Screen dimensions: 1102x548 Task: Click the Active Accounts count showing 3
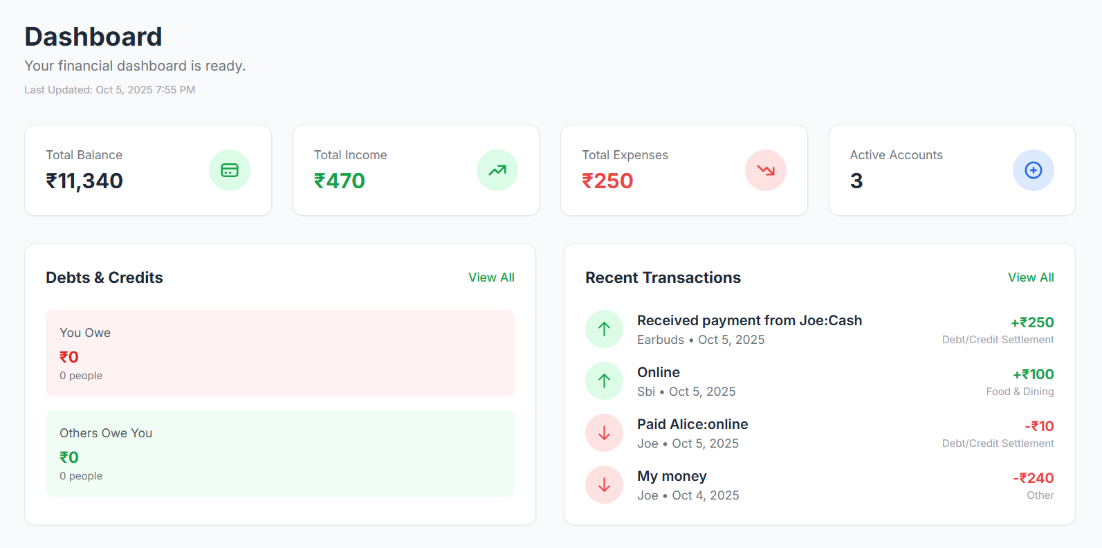click(x=856, y=181)
